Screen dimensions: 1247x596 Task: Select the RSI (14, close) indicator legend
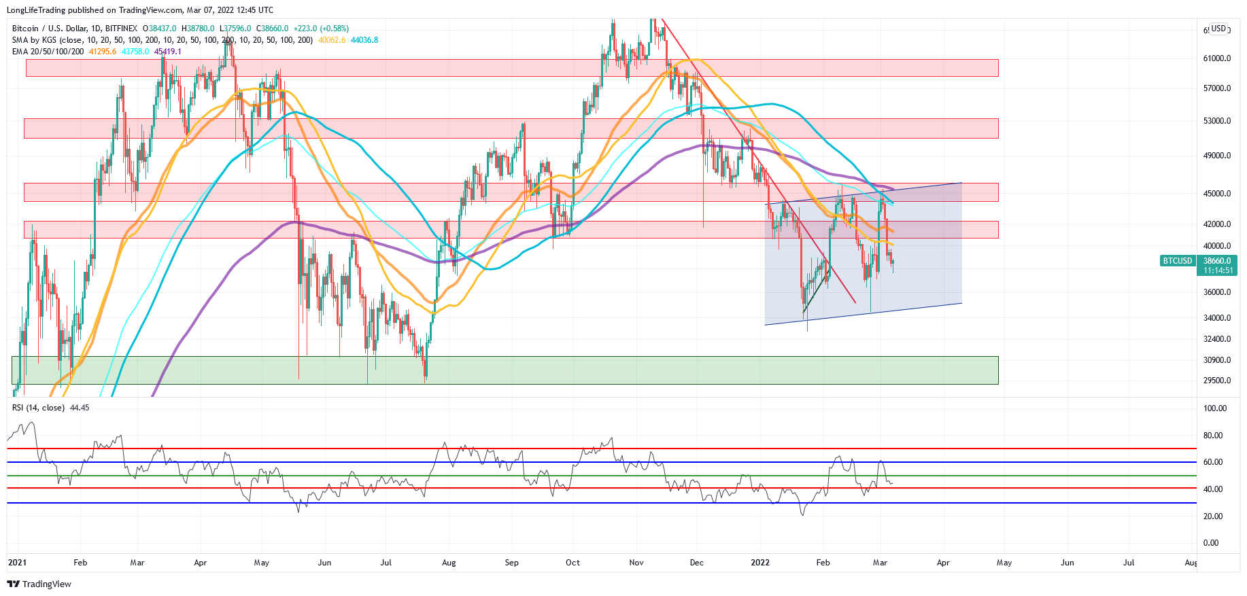(39, 408)
